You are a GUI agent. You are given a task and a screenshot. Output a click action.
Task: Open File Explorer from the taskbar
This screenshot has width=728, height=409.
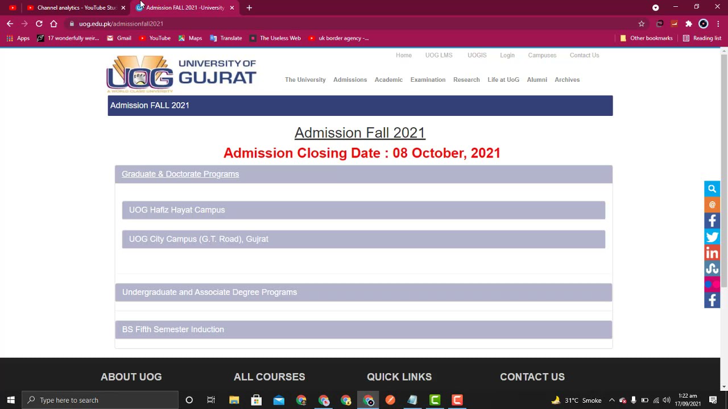(x=234, y=400)
